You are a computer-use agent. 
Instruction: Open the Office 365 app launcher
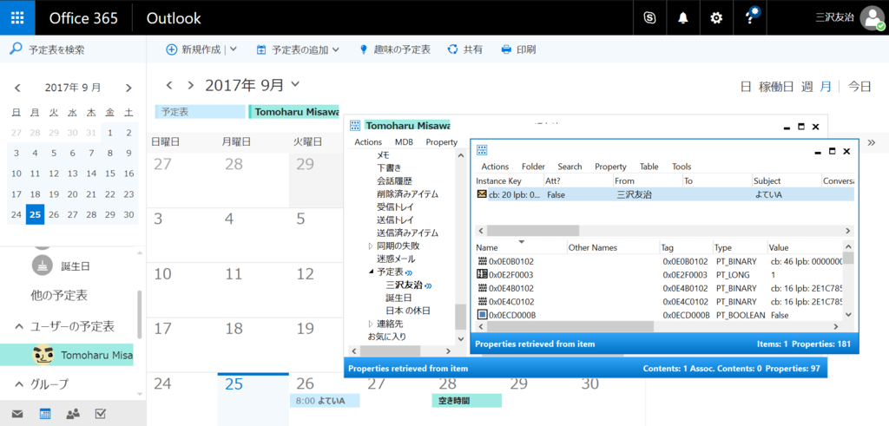tap(17, 17)
